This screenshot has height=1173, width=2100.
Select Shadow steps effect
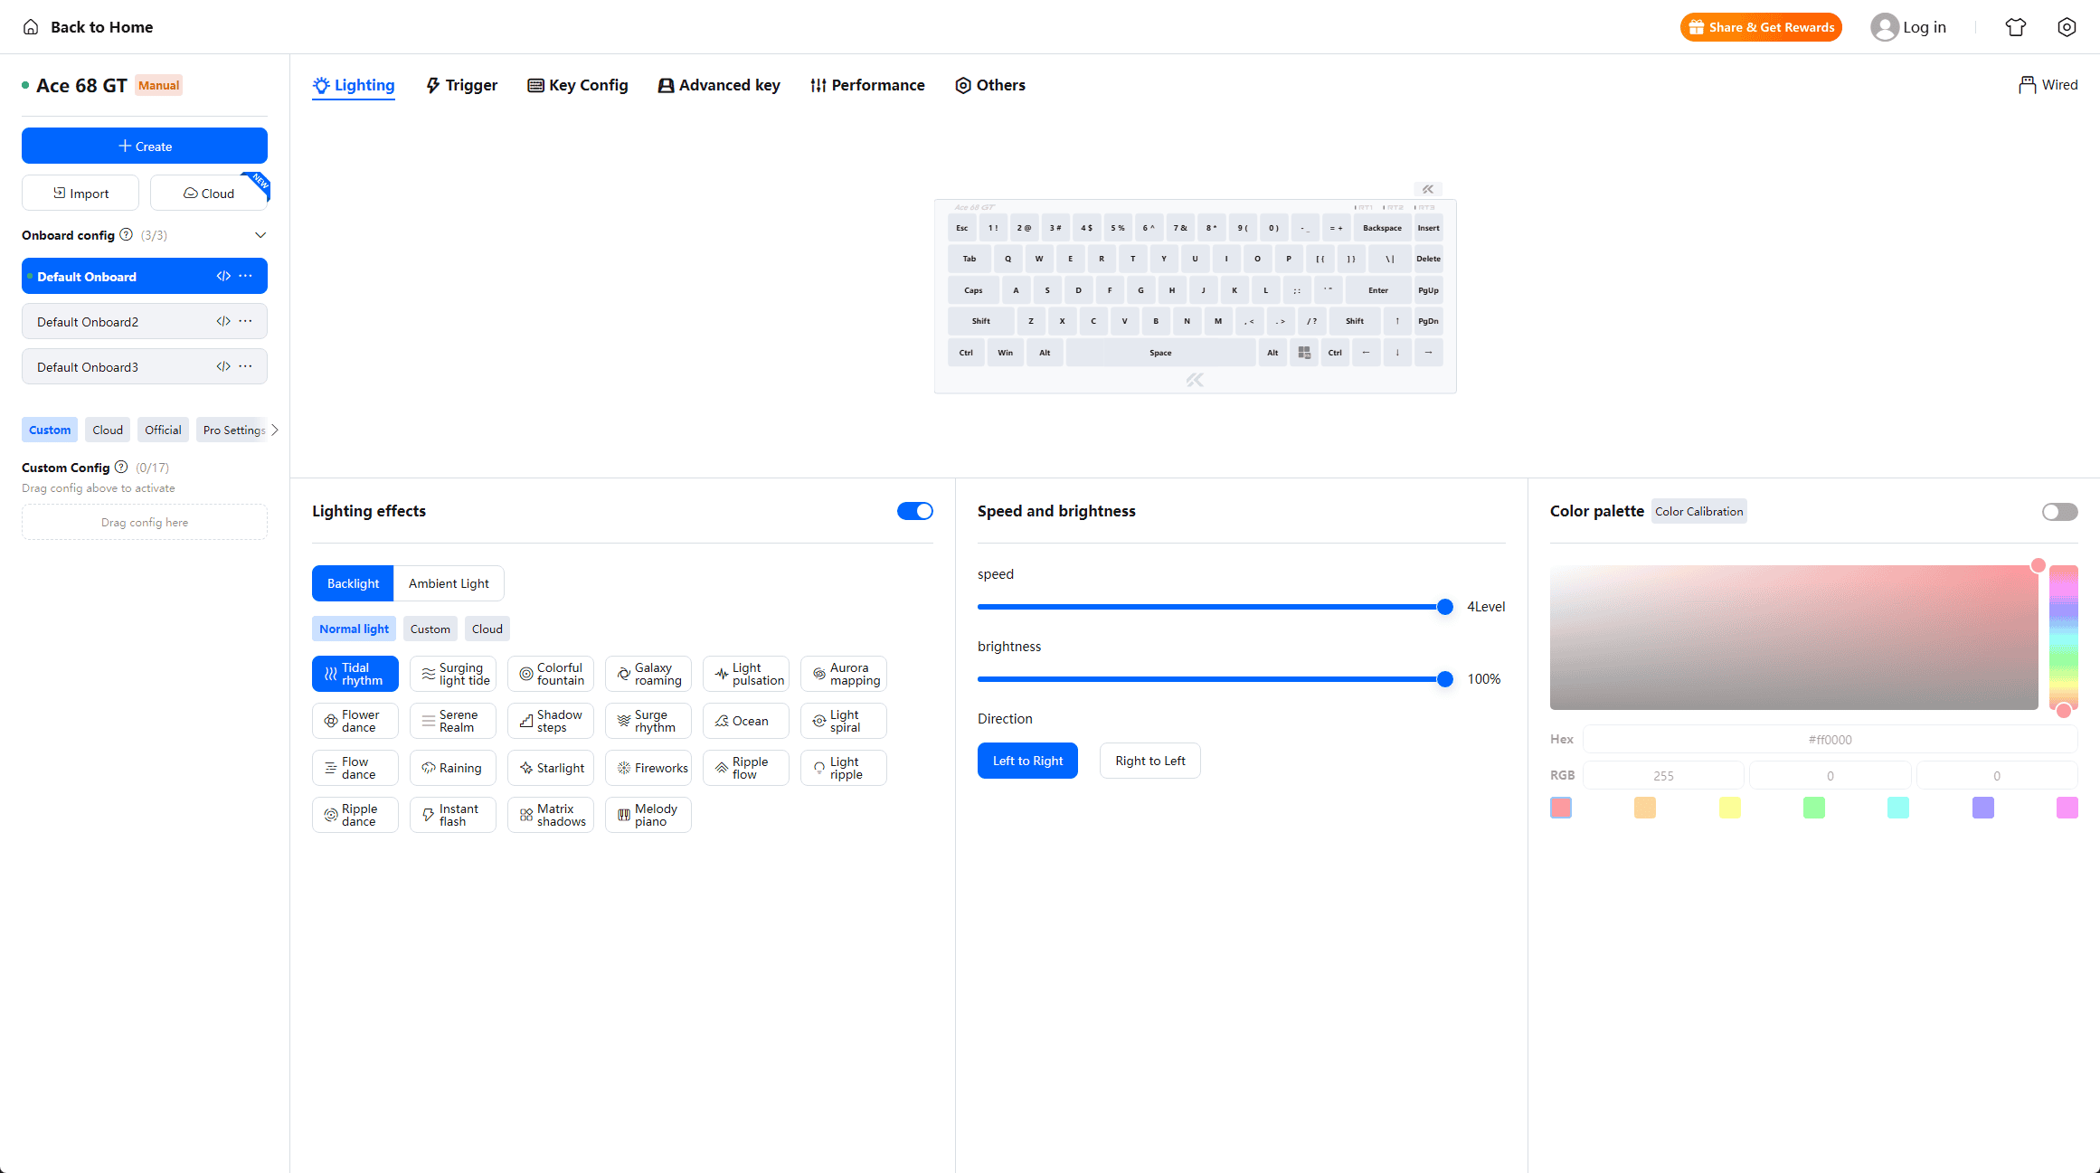551,721
